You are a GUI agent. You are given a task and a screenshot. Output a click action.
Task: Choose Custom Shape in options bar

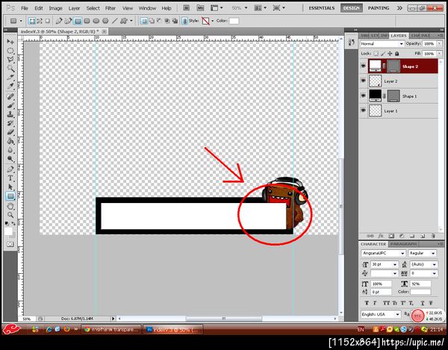[124, 21]
